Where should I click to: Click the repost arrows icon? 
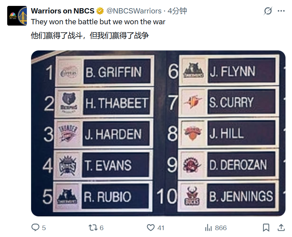[x=93, y=227]
